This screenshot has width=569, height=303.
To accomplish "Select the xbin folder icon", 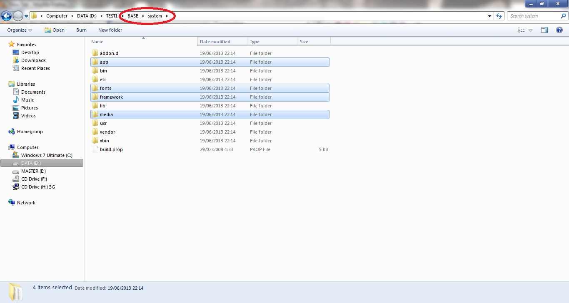I will 95,141.
